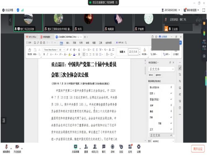Open the chat icon
This screenshot has height=155, width=207.
point(104,147)
